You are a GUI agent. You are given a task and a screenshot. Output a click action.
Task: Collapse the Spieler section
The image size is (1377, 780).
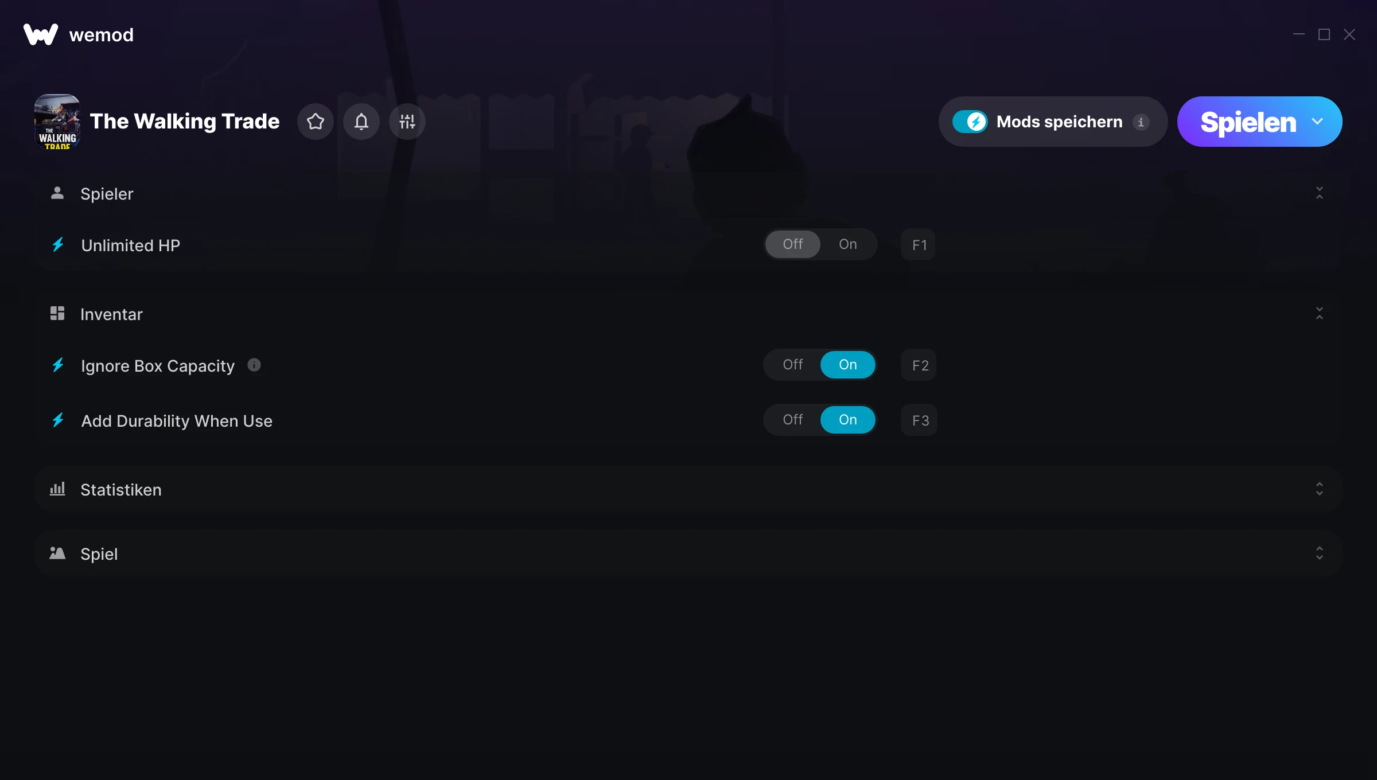(1319, 193)
